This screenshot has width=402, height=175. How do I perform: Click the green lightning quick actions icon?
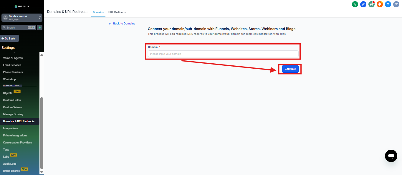[39, 27]
